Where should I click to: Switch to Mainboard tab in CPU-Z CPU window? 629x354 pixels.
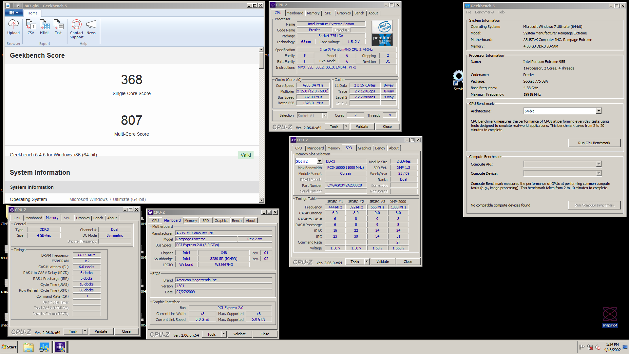pos(295,13)
